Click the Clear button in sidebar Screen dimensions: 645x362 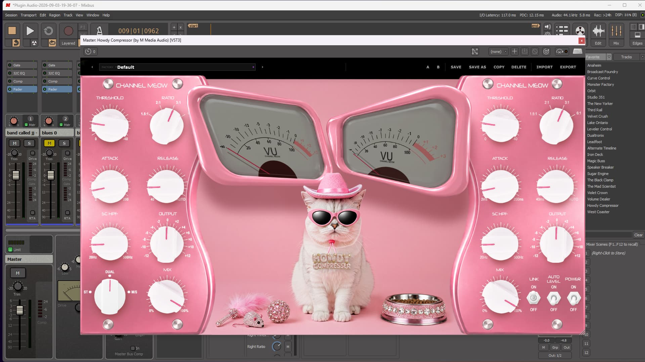pos(638,235)
